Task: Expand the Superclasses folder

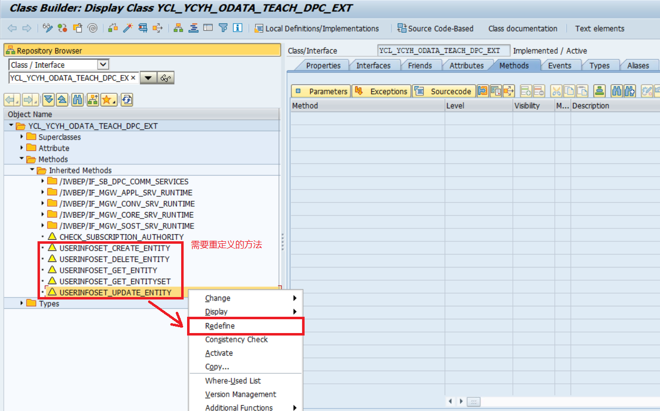Action: point(22,137)
